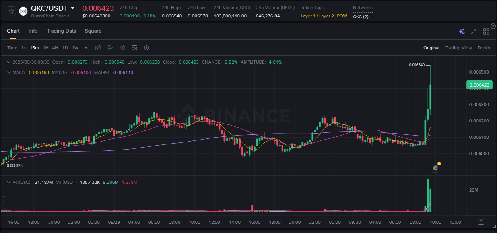Screen dimensions: 497x233
Task: Expand the chart to fullscreen
Action: pyautogui.click(x=474, y=31)
